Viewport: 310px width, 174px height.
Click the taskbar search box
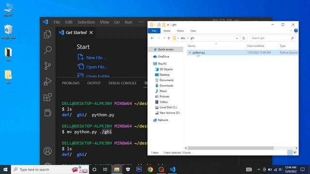coord(50,170)
